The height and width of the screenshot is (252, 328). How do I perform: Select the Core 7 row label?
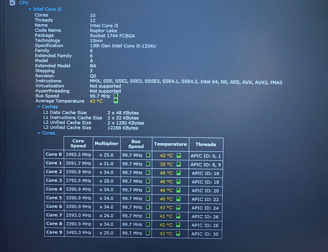(x=54, y=215)
